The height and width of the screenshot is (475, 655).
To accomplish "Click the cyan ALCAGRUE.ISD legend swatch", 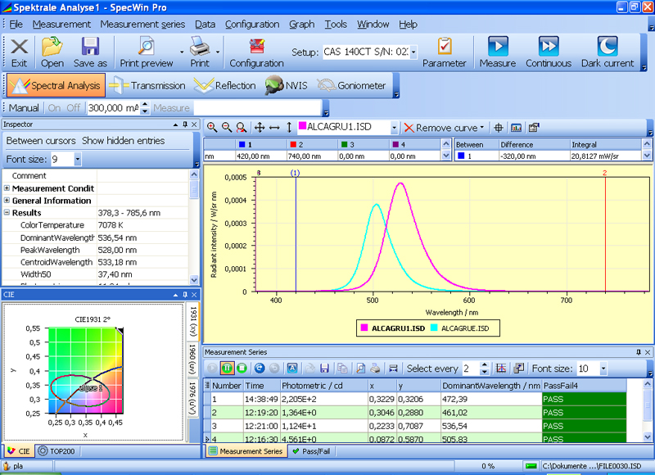I will pyautogui.click(x=434, y=328).
